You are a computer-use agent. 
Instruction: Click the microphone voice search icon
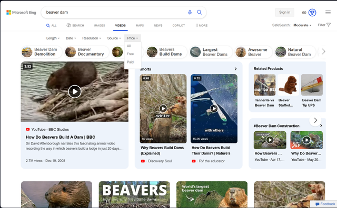click(190, 12)
